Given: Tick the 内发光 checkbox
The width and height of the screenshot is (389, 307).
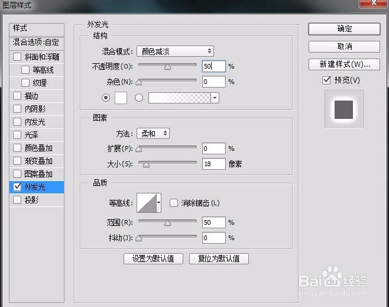Looking at the screenshot, I should click(17, 122).
